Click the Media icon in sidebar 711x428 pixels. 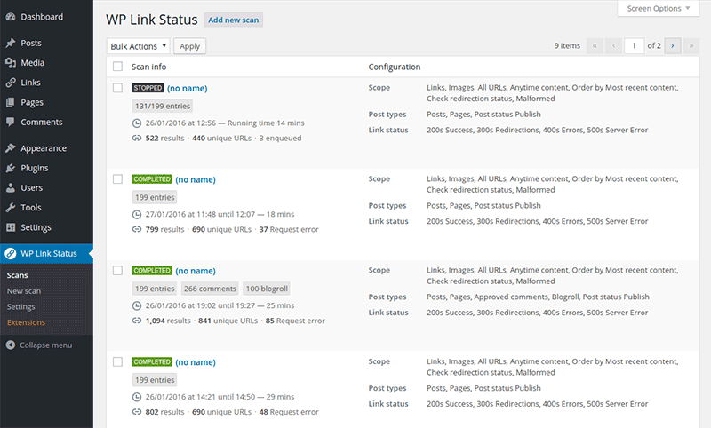tap(10, 63)
